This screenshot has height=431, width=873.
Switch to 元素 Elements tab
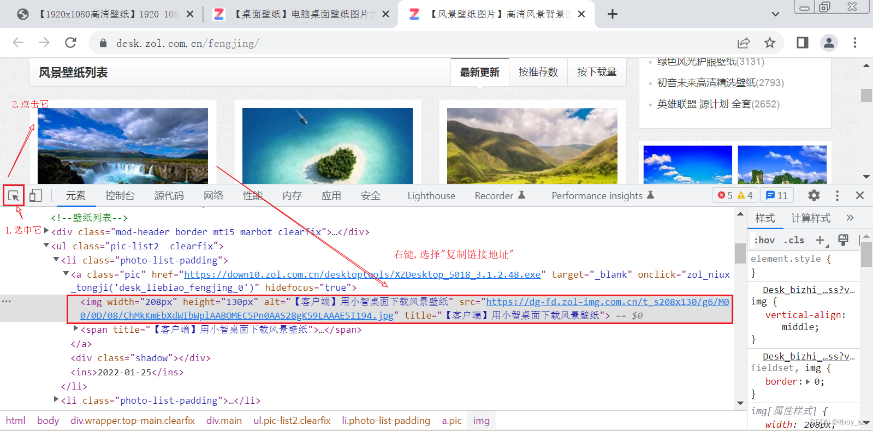(x=76, y=195)
